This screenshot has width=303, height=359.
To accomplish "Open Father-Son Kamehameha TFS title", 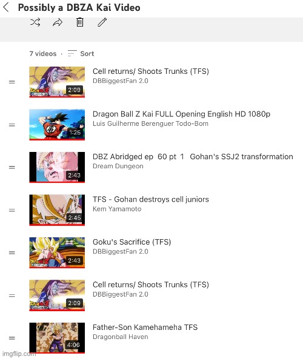I will [x=145, y=327].
